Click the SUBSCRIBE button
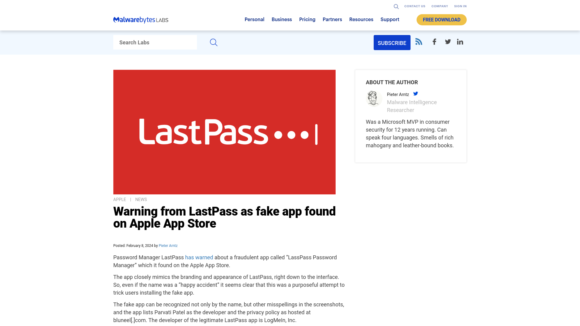 [392, 43]
